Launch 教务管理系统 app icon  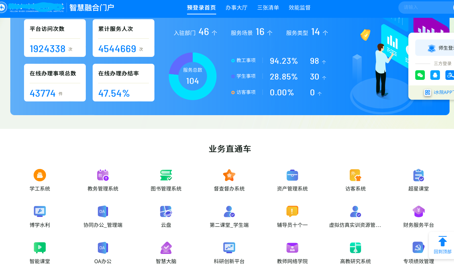click(103, 175)
